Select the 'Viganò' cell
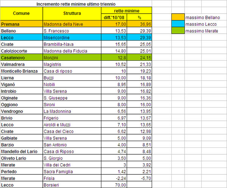227x188 pixels. point(22,84)
